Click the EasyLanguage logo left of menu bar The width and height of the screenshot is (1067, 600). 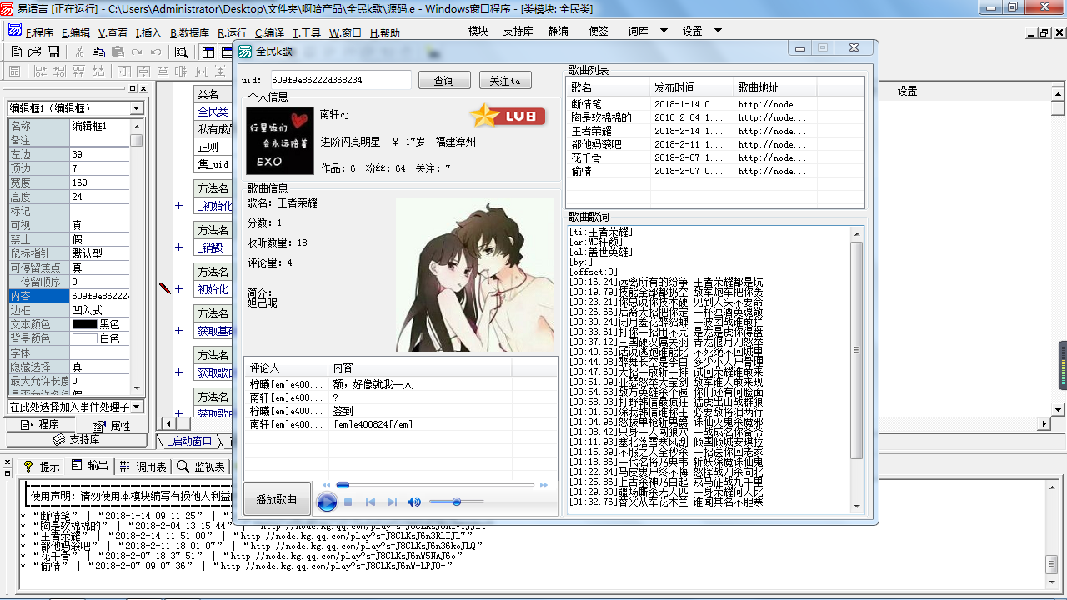point(14,31)
